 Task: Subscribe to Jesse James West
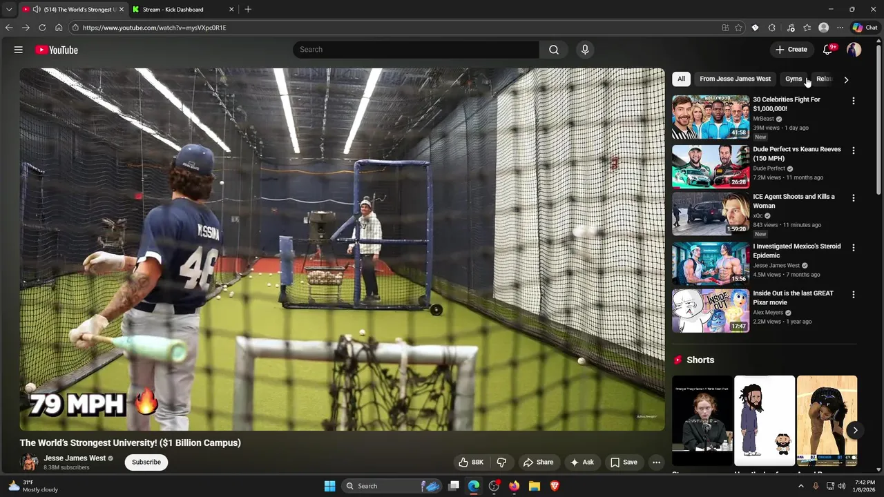click(146, 462)
